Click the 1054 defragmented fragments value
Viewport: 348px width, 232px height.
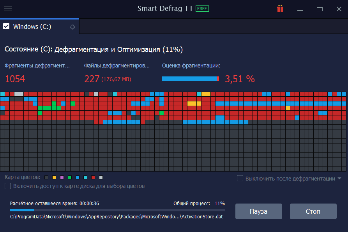click(x=15, y=79)
